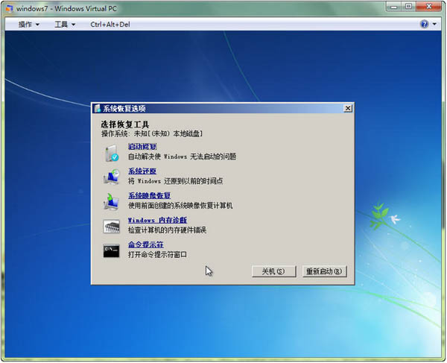Click the Command Prompt black console icon
This screenshot has height=363, width=447.
point(112,250)
